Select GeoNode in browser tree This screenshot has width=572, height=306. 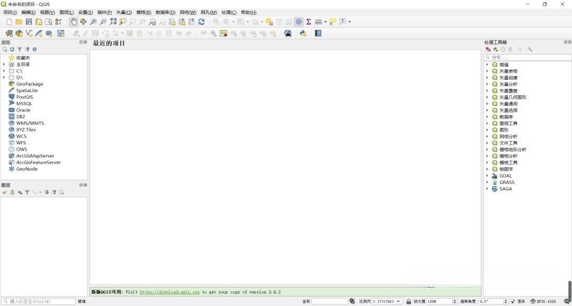pos(26,169)
